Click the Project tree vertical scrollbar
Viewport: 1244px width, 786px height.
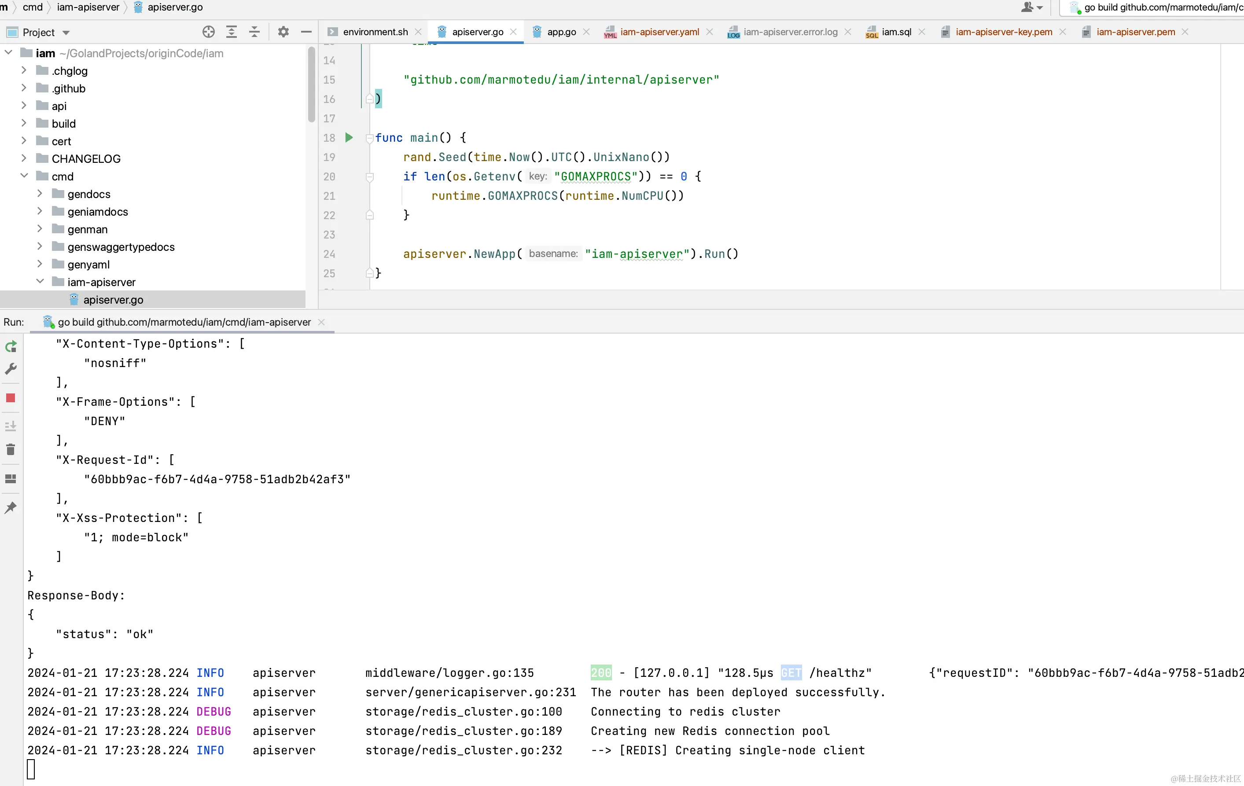point(312,85)
